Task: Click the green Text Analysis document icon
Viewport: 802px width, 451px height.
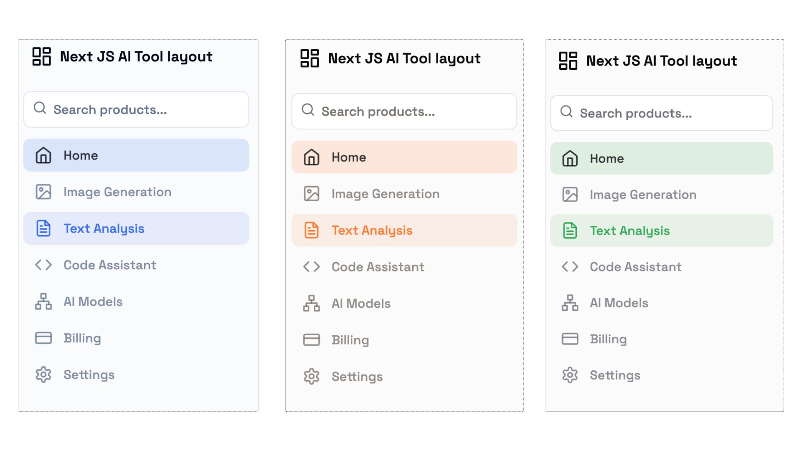Action: tap(570, 231)
